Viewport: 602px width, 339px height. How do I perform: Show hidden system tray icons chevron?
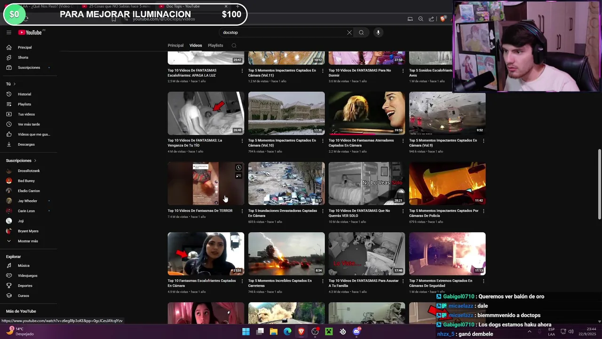(530, 331)
